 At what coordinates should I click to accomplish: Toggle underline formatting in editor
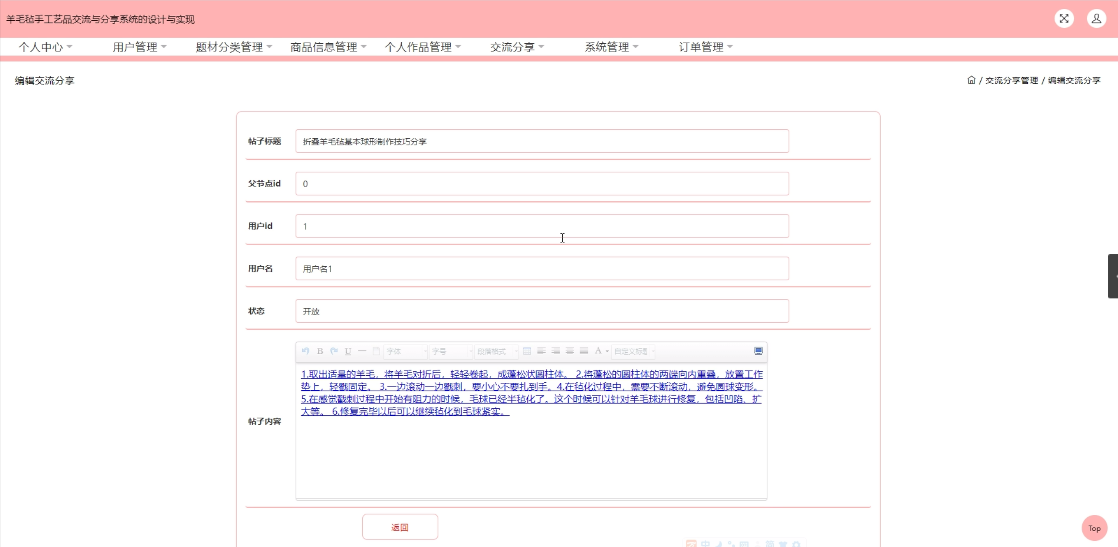pos(348,351)
